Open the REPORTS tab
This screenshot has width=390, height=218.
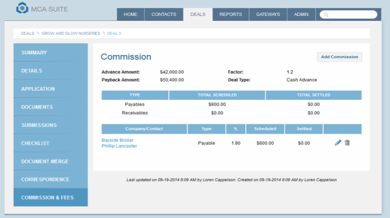click(x=231, y=14)
